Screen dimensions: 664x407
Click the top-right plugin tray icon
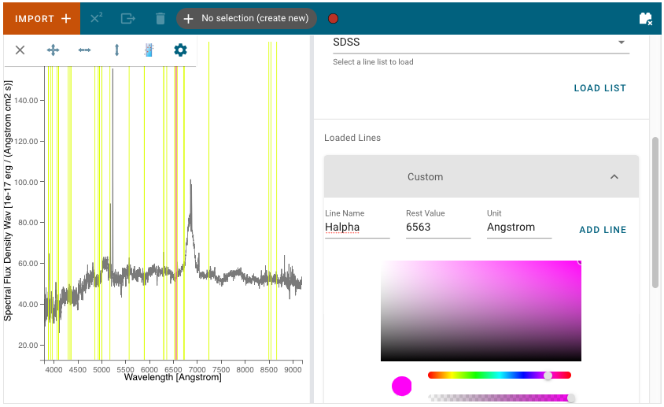coord(645,18)
